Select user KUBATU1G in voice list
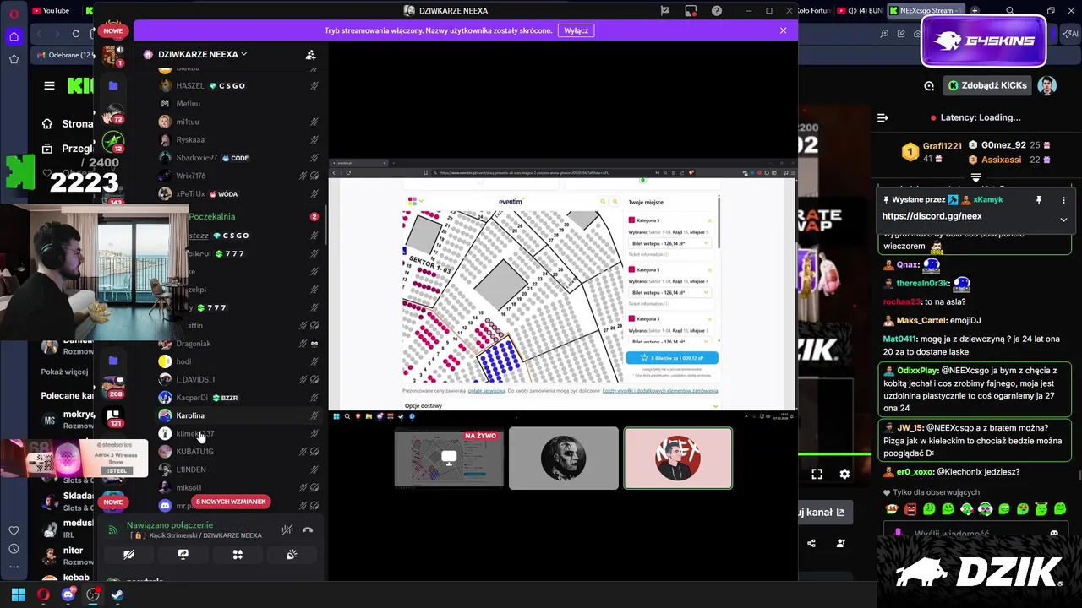This screenshot has width=1082, height=608. coord(194,452)
